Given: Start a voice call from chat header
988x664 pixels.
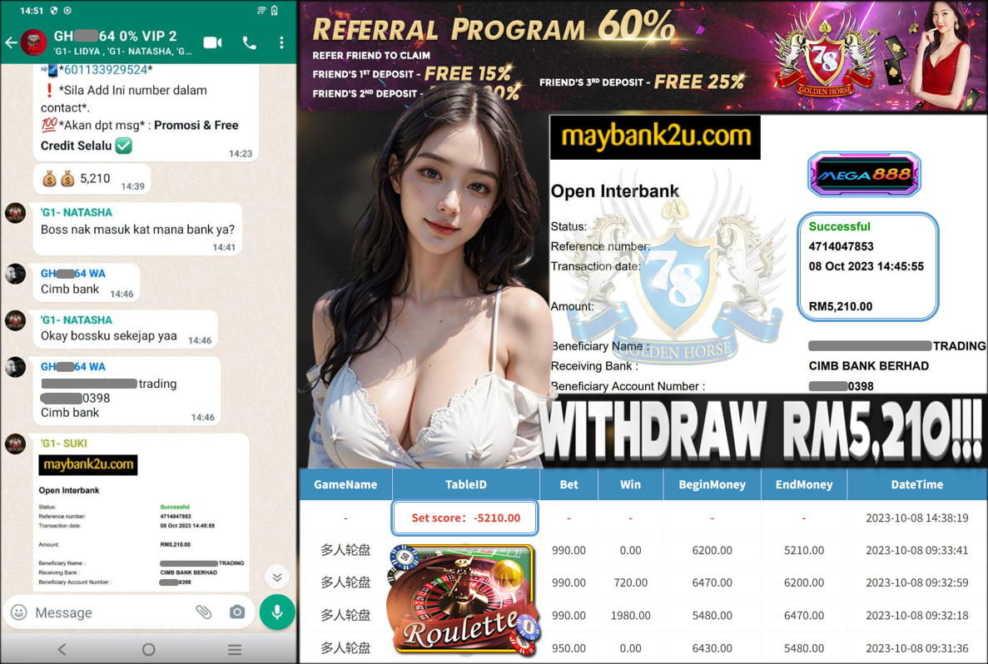Looking at the screenshot, I should [250, 42].
